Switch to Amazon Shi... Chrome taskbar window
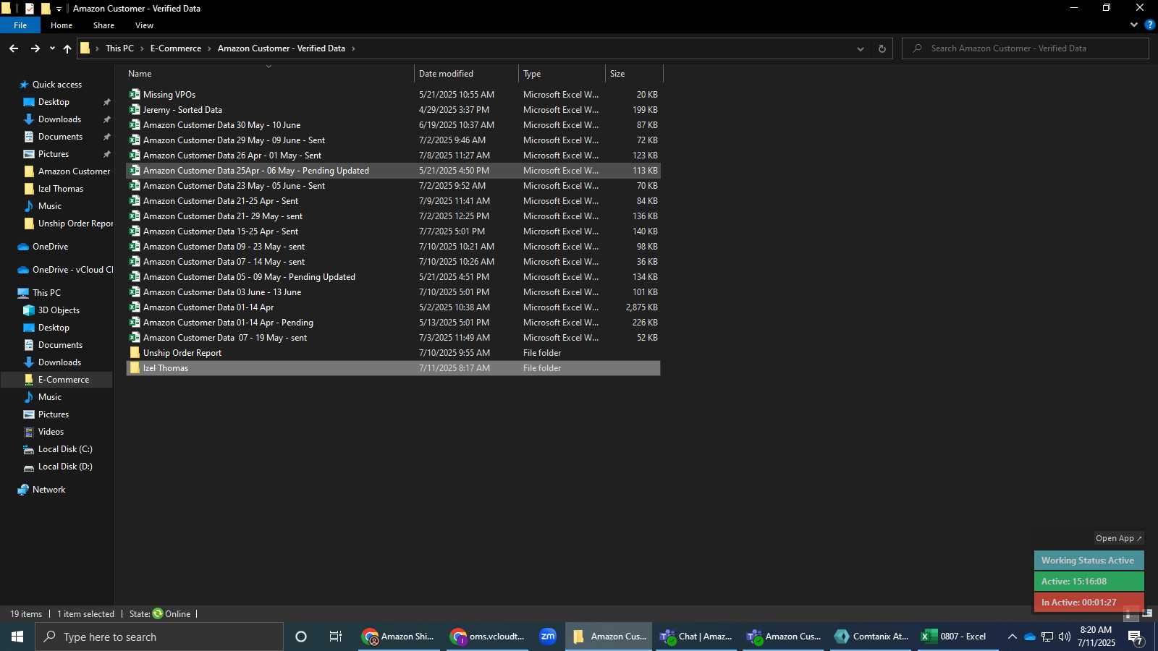The image size is (1158, 651). (399, 637)
